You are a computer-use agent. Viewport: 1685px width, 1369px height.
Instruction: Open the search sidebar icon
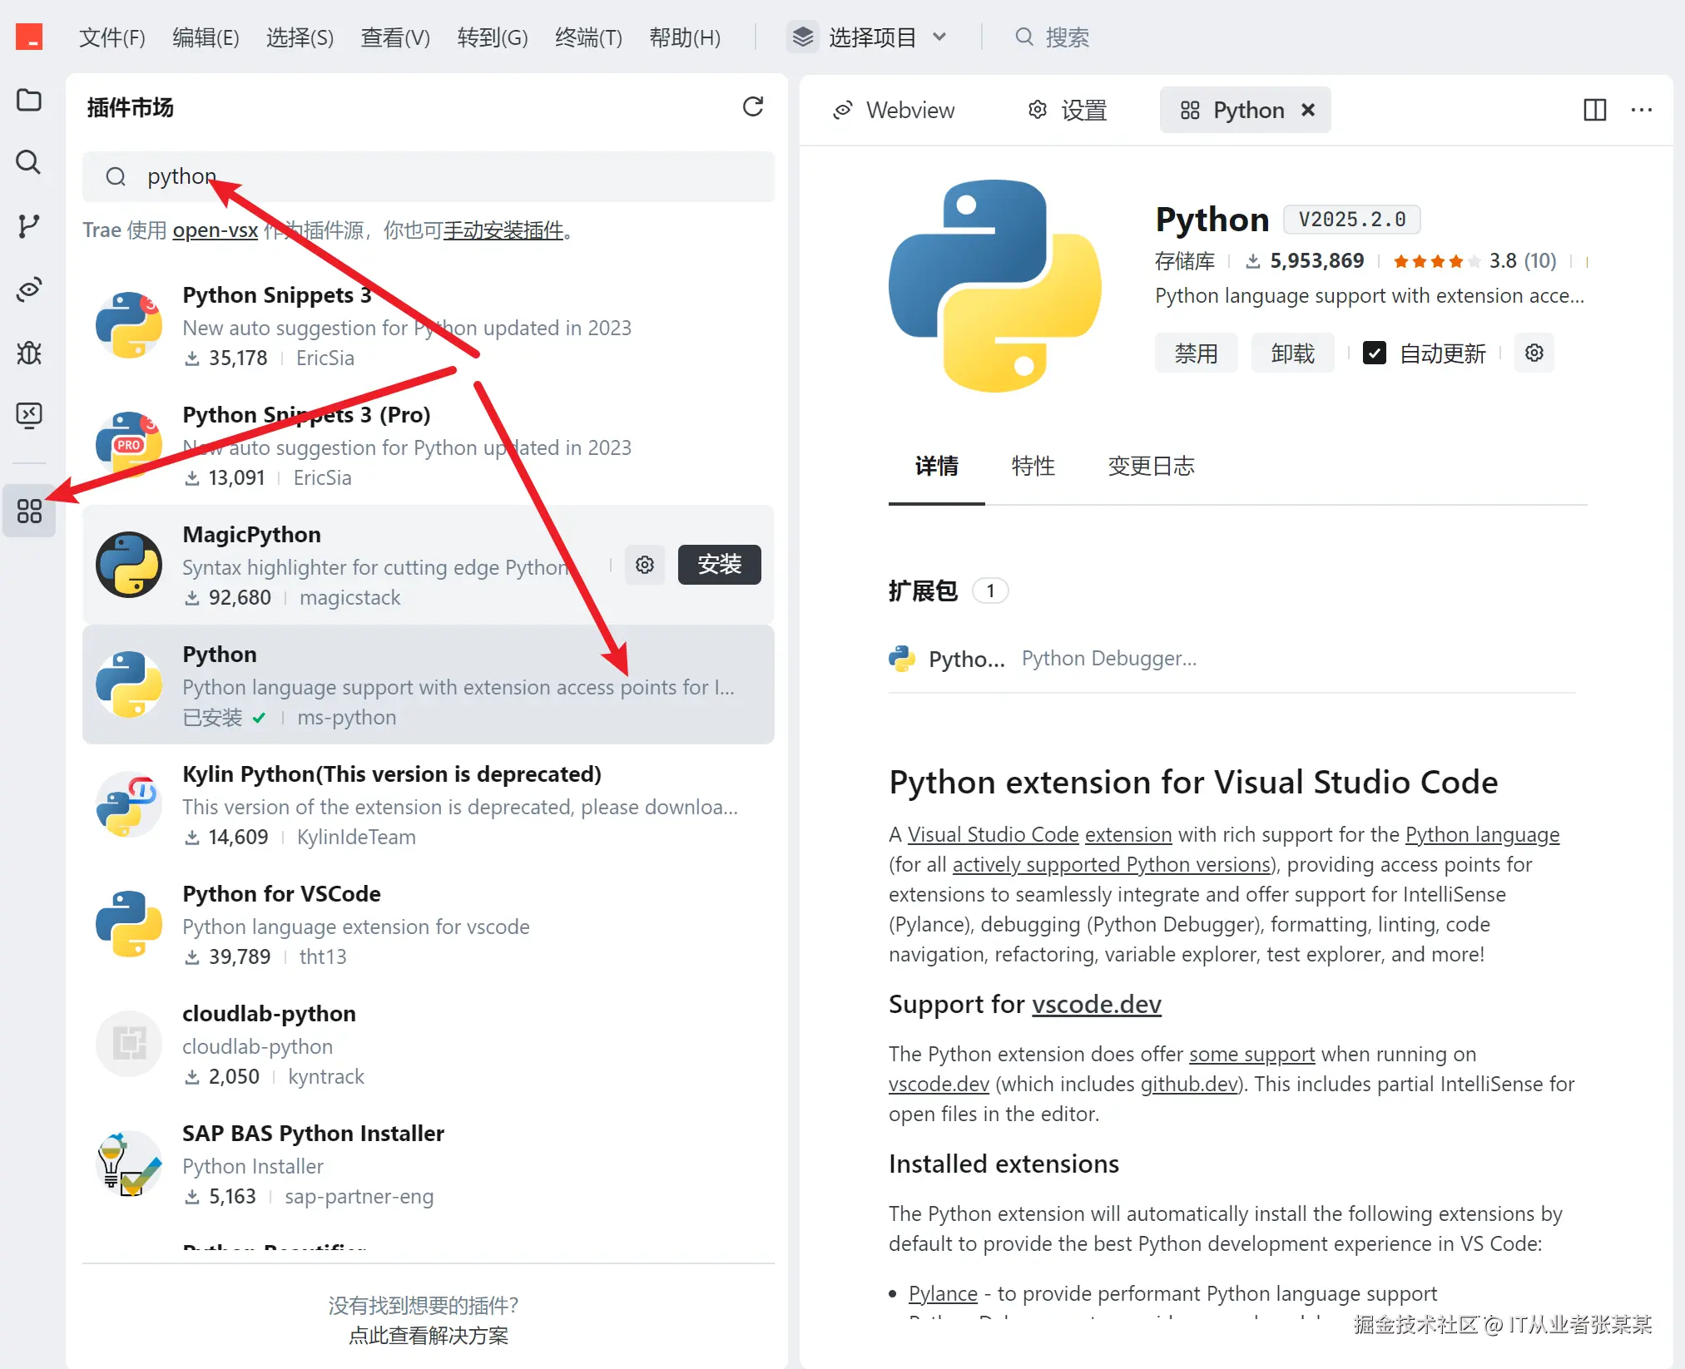(29, 162)
